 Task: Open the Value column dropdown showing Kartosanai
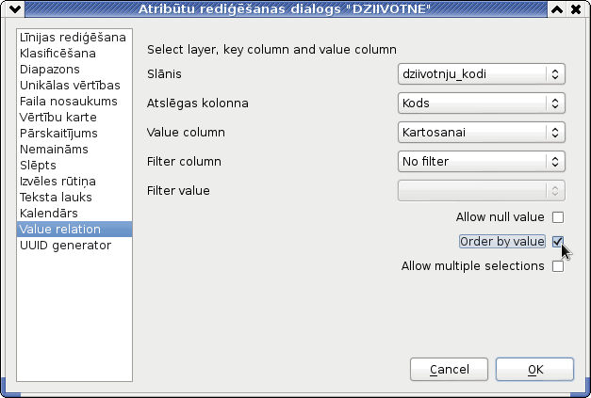(482, 132)
